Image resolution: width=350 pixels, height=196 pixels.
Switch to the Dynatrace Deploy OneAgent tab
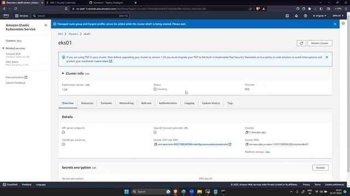coord(109,3)
